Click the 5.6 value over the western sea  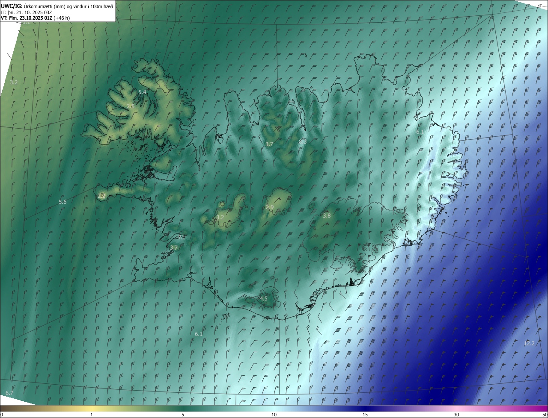[63, 202]
